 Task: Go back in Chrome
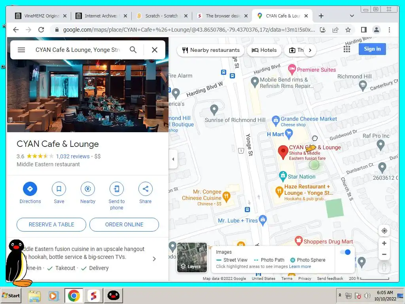coord(16,30)
